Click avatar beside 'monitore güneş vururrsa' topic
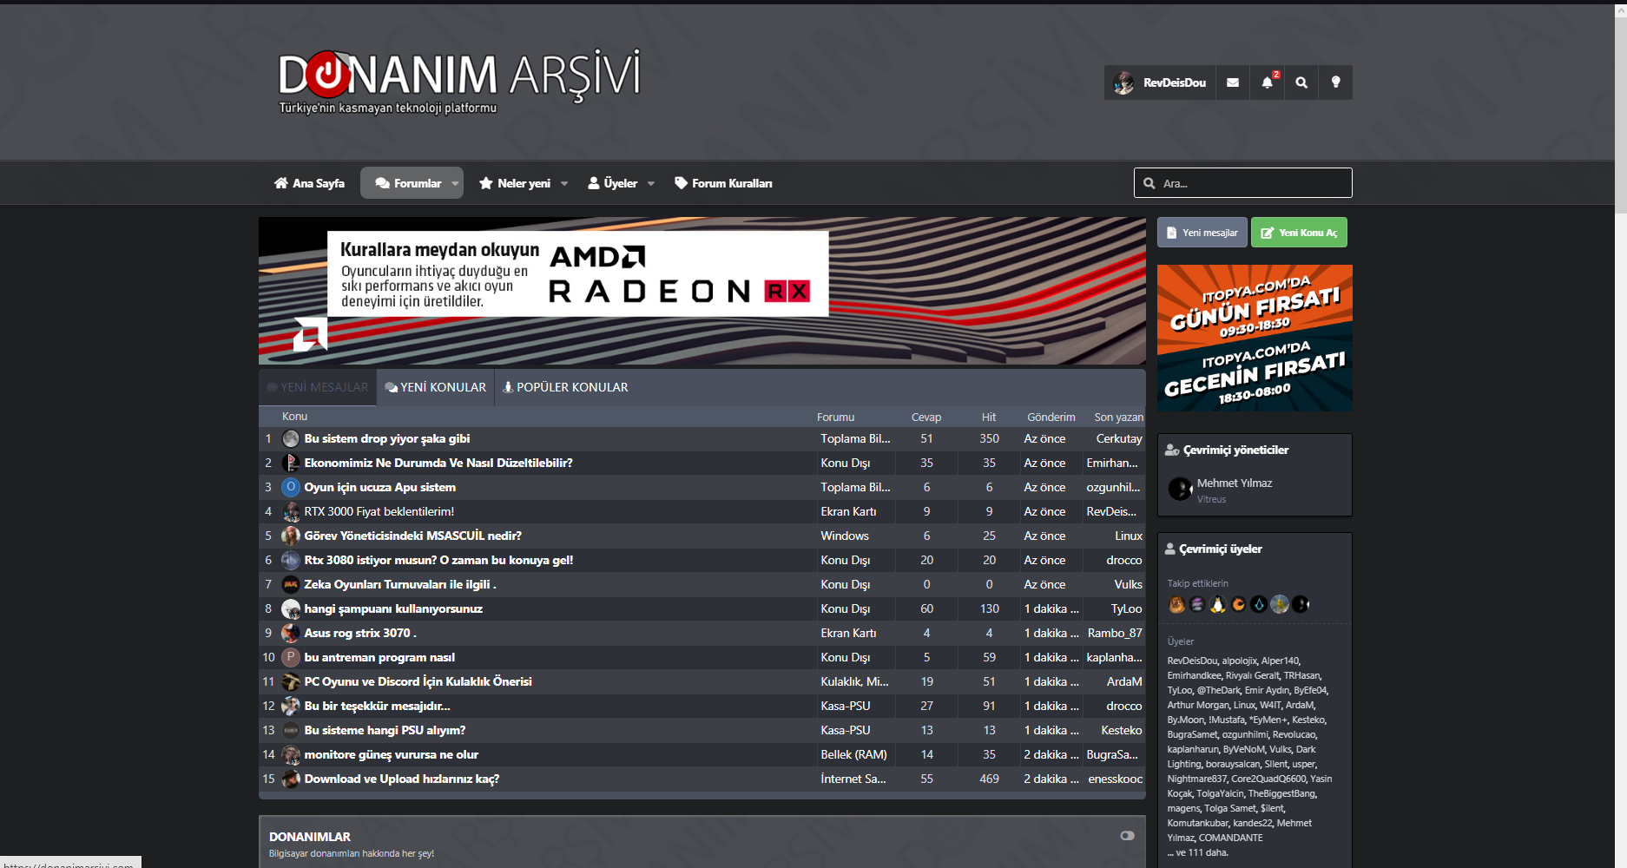Screen dimensions: 1627x868 click(x=291, y=754)
